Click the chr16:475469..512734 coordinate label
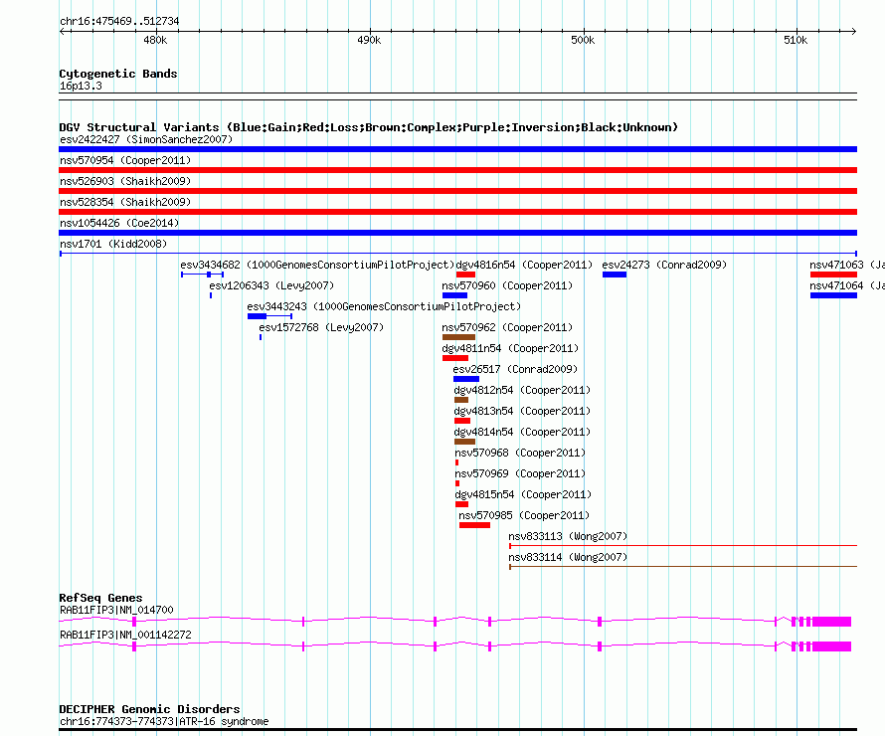The image size is (885, 736). tap(119, 21)
